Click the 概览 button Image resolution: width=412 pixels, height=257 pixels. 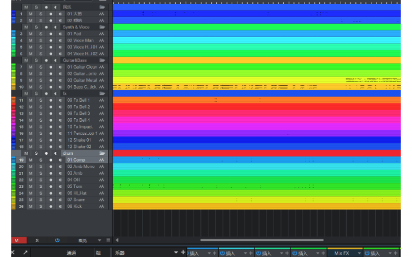[83, 240]
